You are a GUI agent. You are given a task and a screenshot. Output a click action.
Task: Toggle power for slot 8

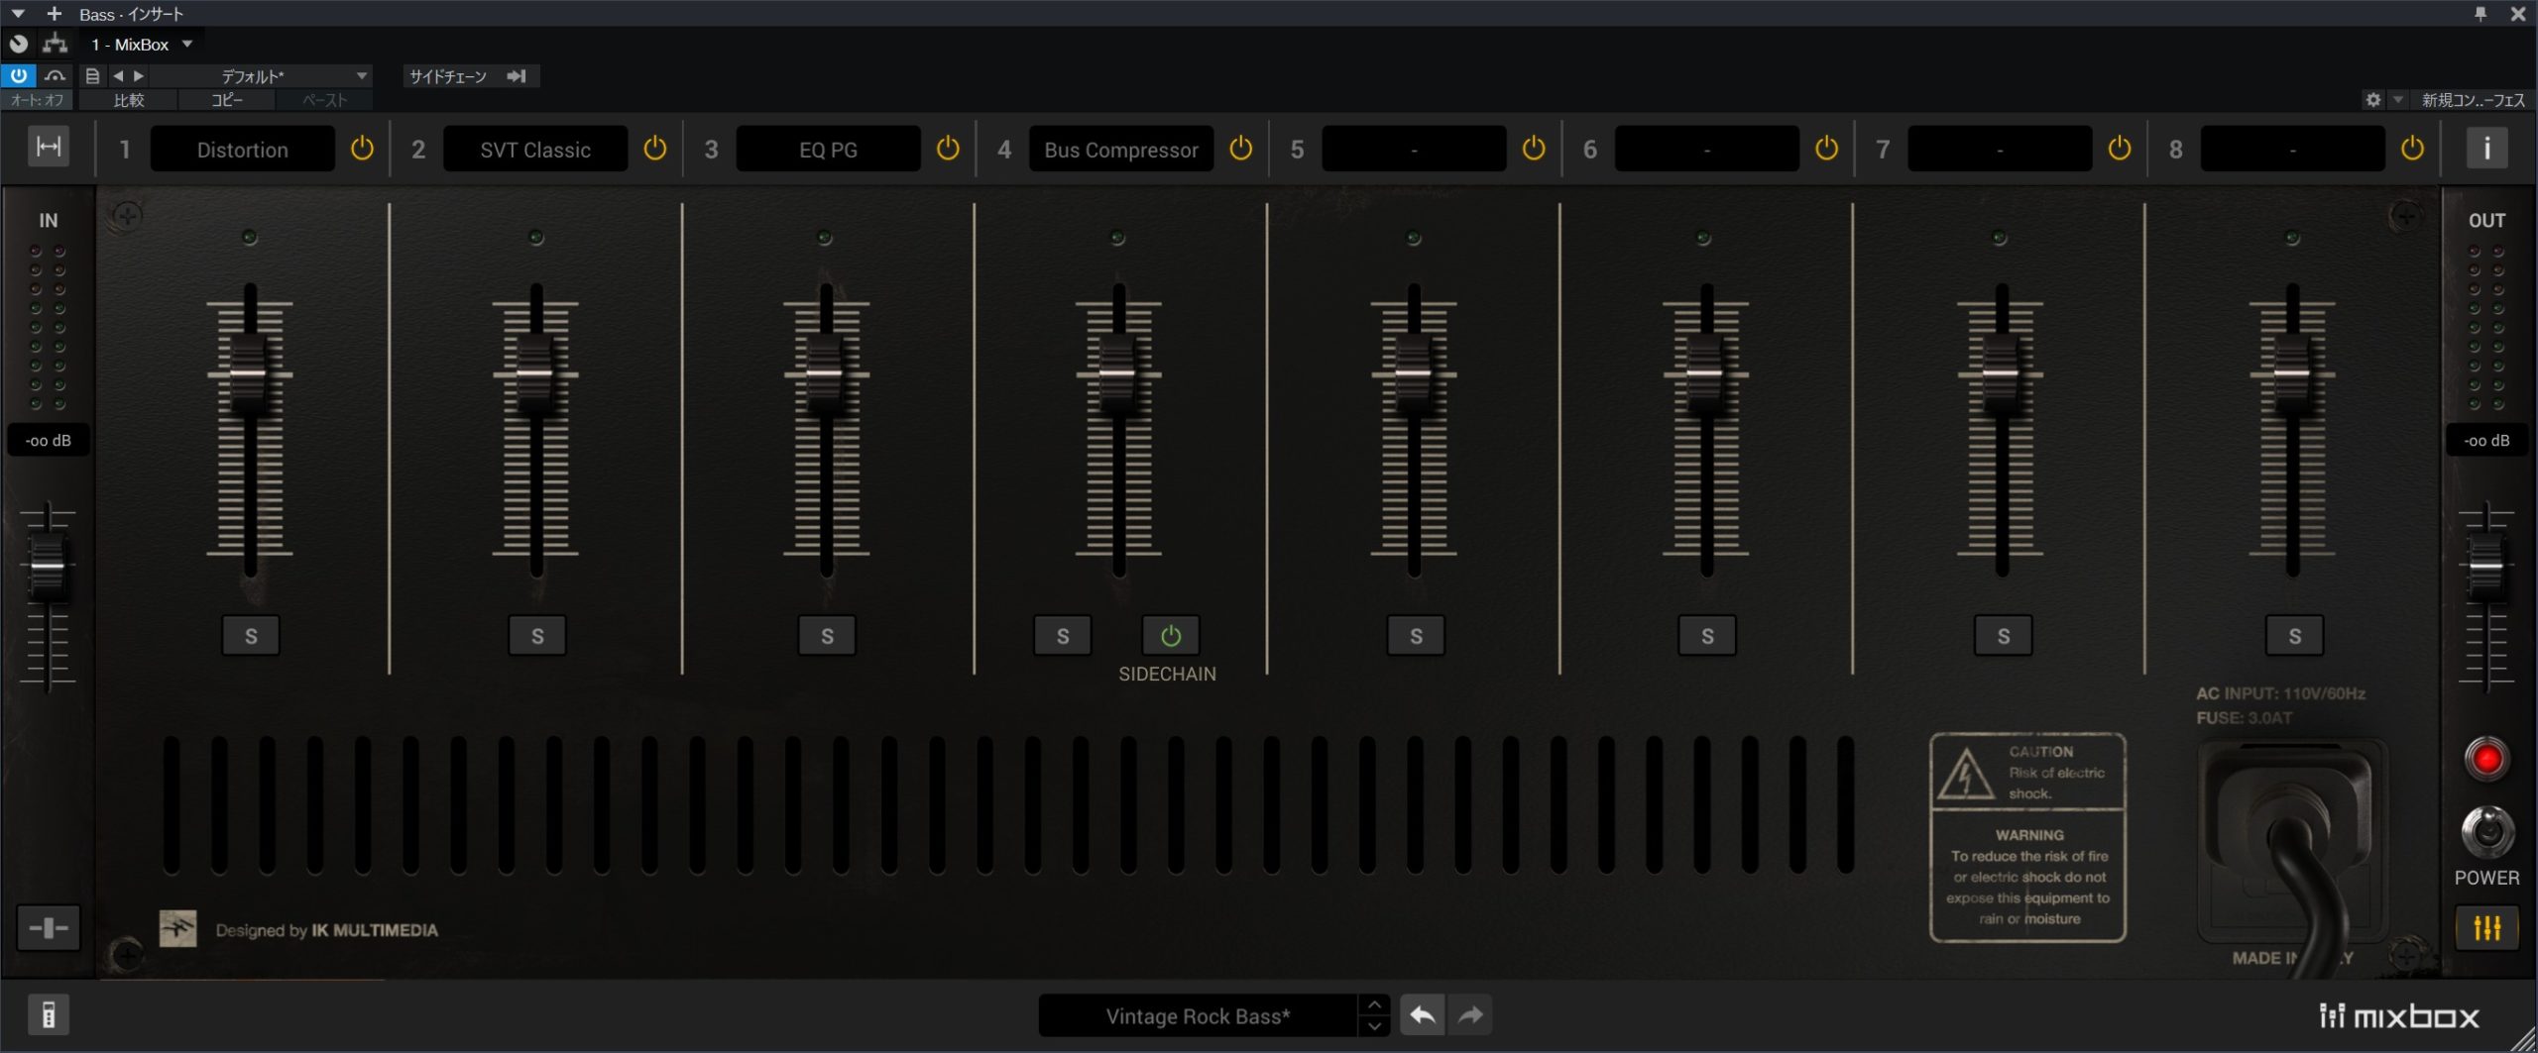click(2412, 149)
